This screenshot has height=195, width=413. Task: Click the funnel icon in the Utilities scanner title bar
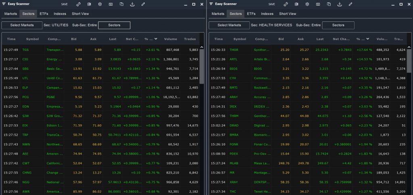point(4,4)
